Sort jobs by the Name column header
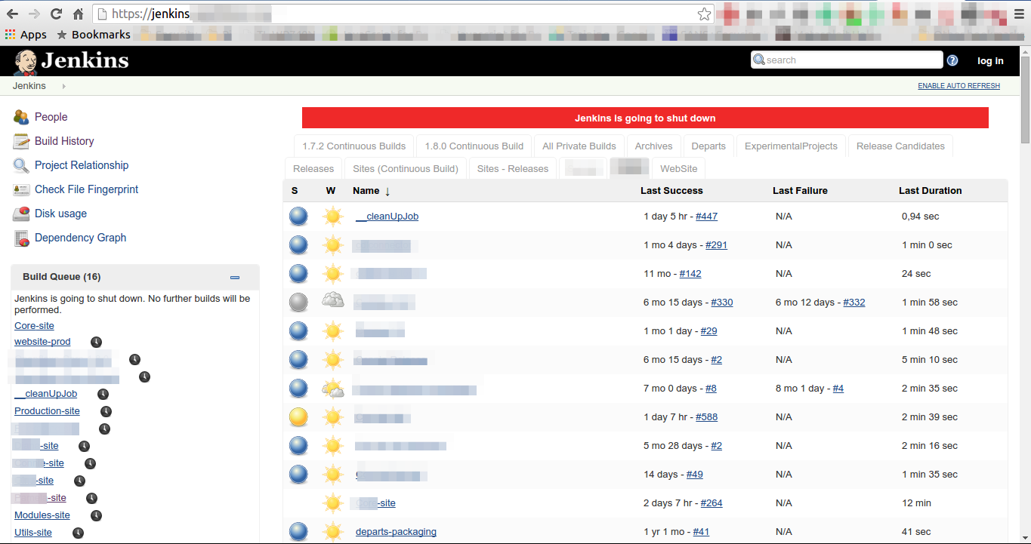The width and height of the screenshot is (1031, 544). pos(366,191)
